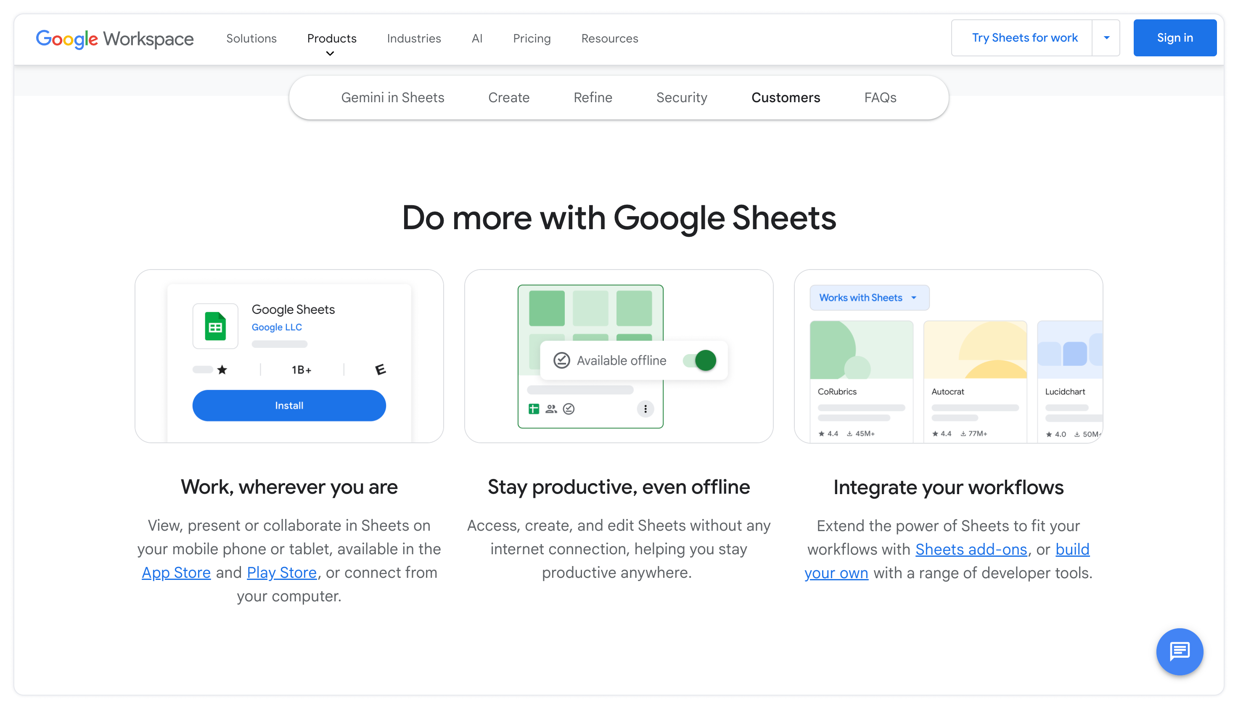The image size is (1238, 709).
Task: Select the FAQs tab
Action: (x=880, y=98)
